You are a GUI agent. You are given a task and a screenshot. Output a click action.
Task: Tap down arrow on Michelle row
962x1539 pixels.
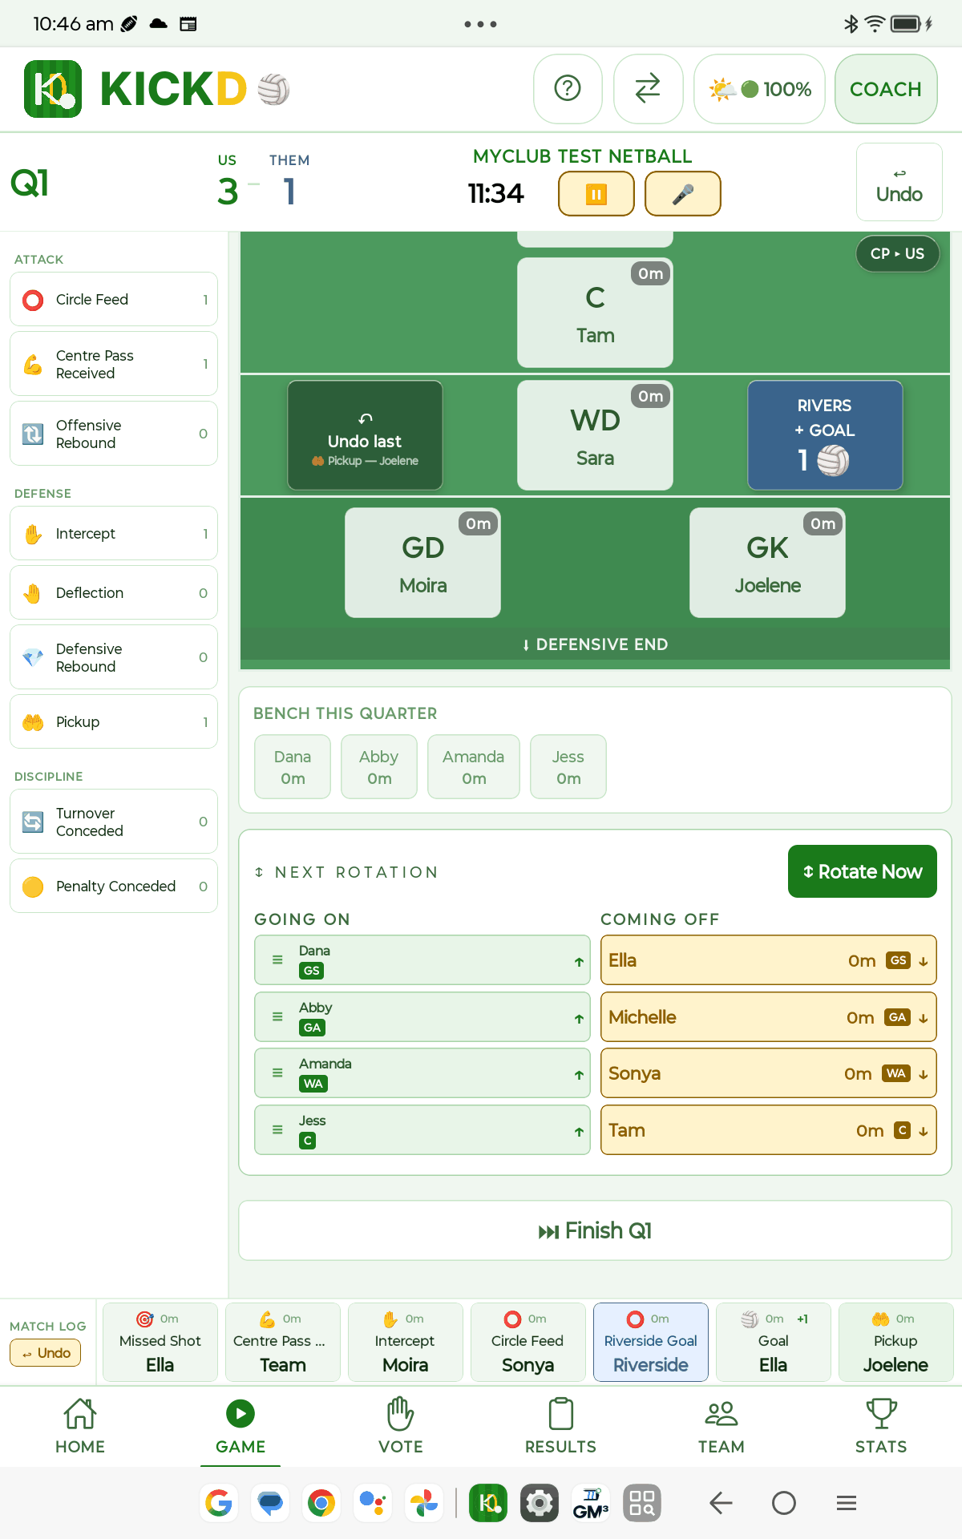tap(924, 1018)
